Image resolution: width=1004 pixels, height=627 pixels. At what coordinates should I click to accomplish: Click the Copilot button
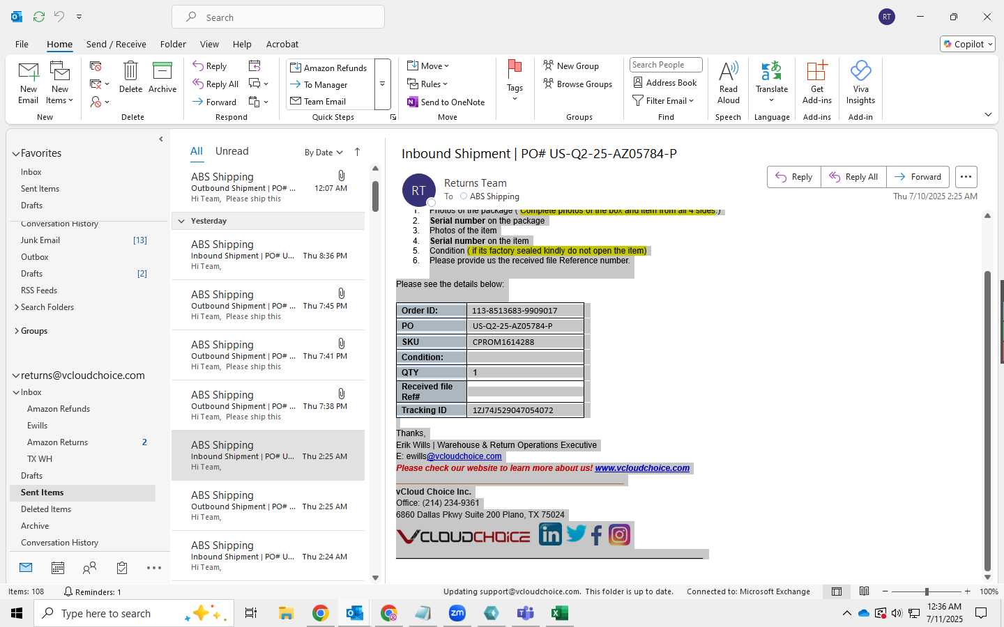point(968,44)
